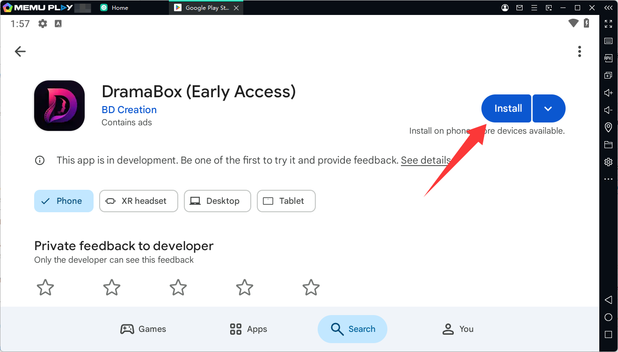
Task: Open the MEmu hamburger menu
Action: 534,8
